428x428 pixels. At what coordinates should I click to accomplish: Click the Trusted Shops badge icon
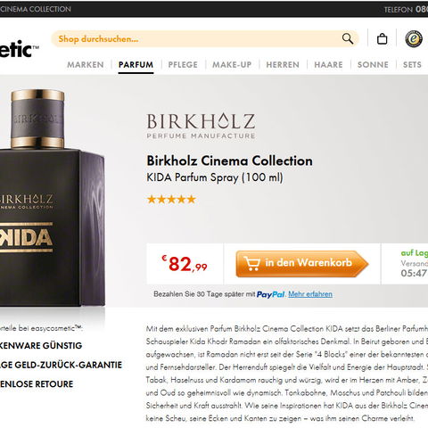pyautogui.click(x=414, y=38)
